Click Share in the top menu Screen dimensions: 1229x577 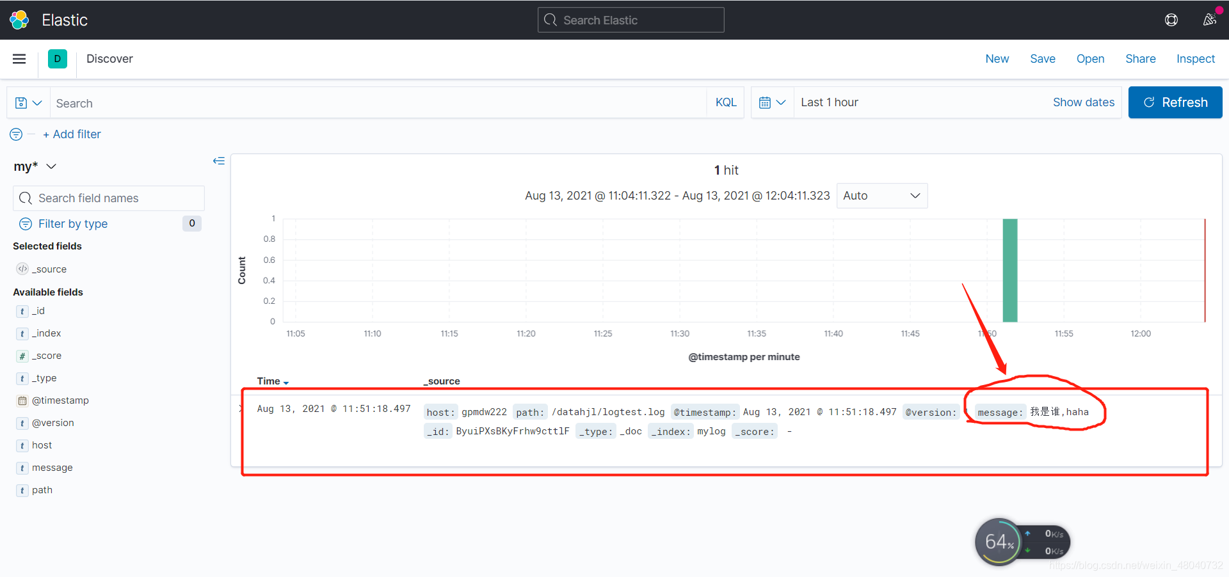coord(1141,59)
